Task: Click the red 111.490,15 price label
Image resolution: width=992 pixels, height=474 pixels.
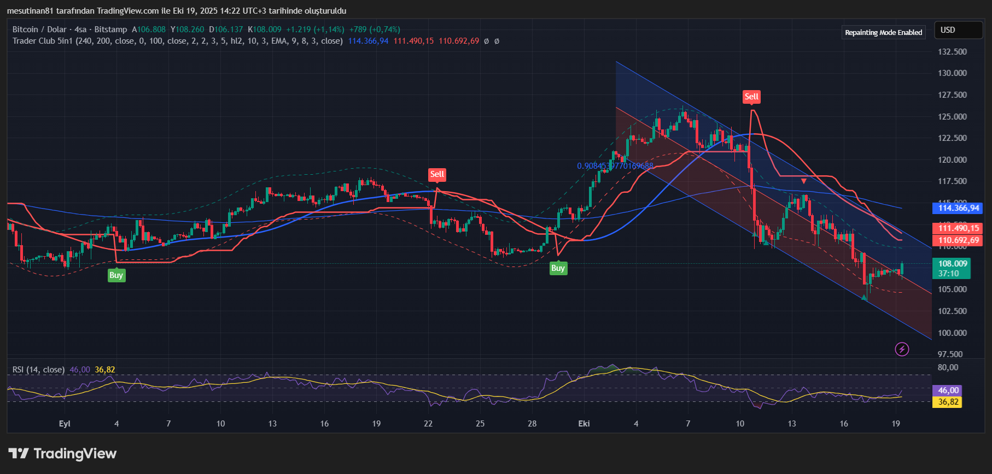Action: pos(958,228)
